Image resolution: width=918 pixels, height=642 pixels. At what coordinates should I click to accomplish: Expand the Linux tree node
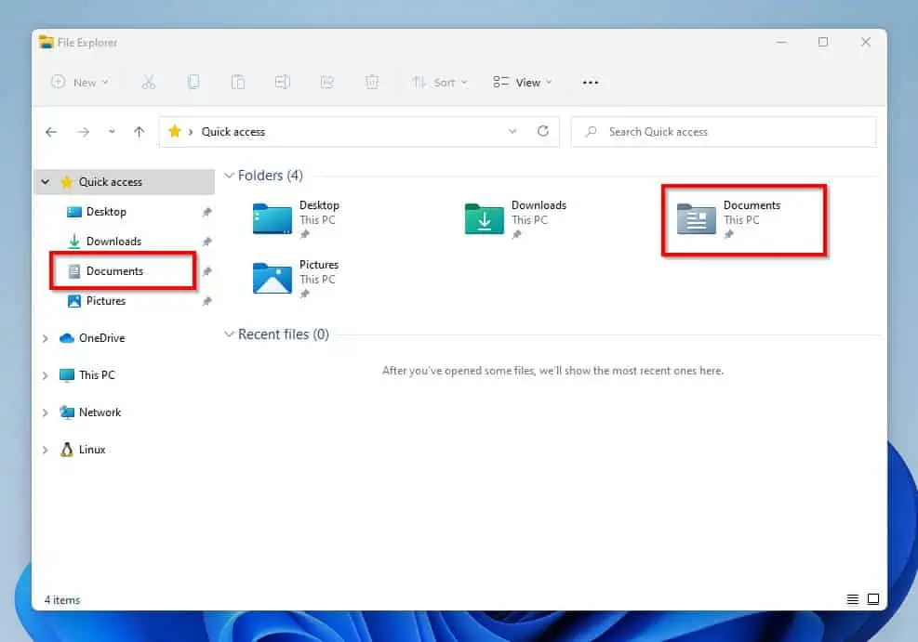coord(45,450)
